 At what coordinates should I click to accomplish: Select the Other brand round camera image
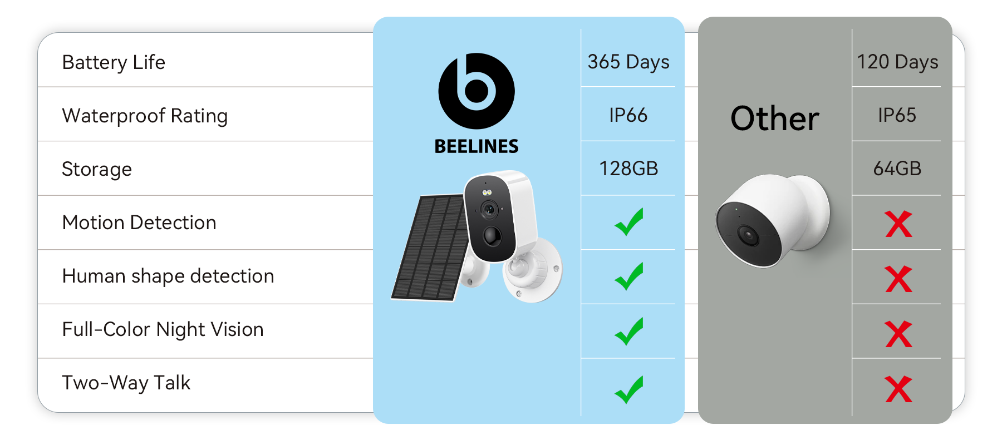[773, 221]
